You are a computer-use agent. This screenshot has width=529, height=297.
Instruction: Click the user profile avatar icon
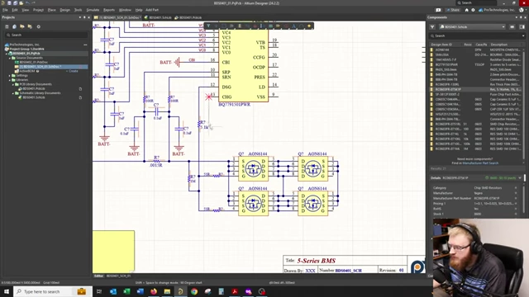pyautogui.click(x=522, y=10)
